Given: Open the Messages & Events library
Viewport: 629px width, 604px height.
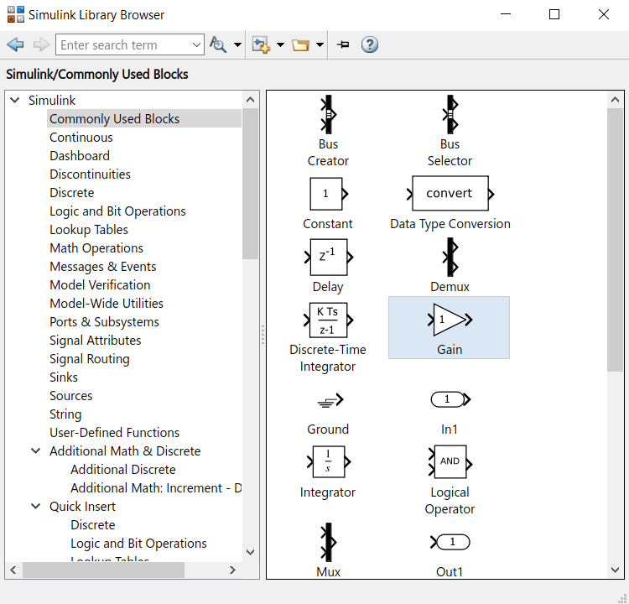Looking at the screenshot, I should click(x=102, y=266).
